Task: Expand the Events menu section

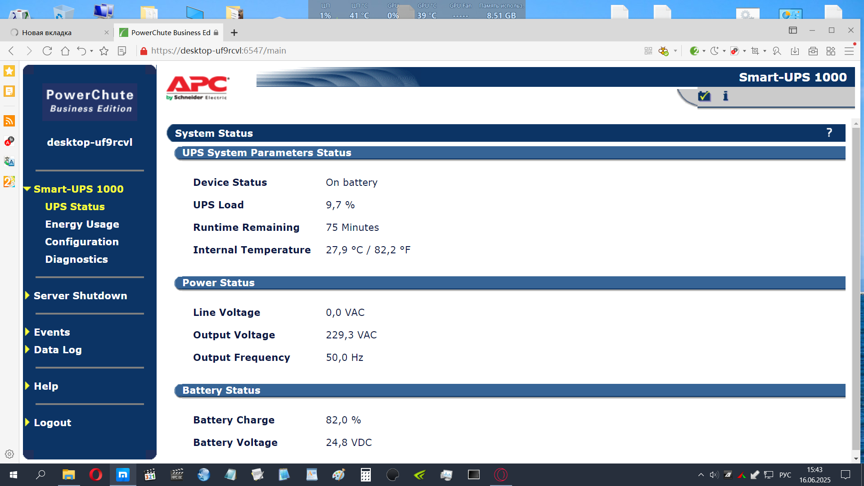Action: [52, 332]
